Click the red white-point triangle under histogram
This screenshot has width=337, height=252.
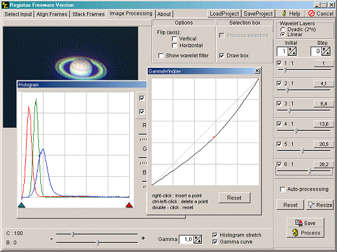(129, 205)
